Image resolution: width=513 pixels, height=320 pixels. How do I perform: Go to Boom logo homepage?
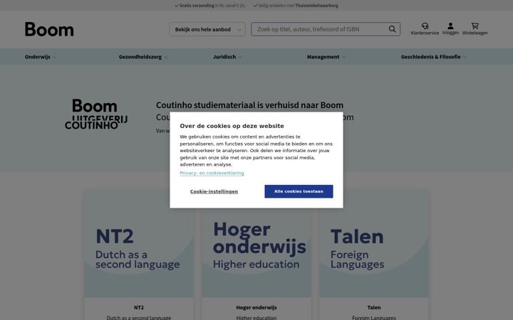(49, 29)
